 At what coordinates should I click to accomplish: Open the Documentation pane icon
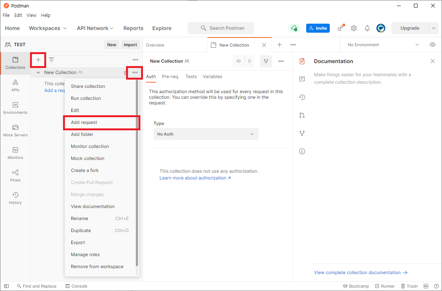pyautogui.click(x=302, y=61)
